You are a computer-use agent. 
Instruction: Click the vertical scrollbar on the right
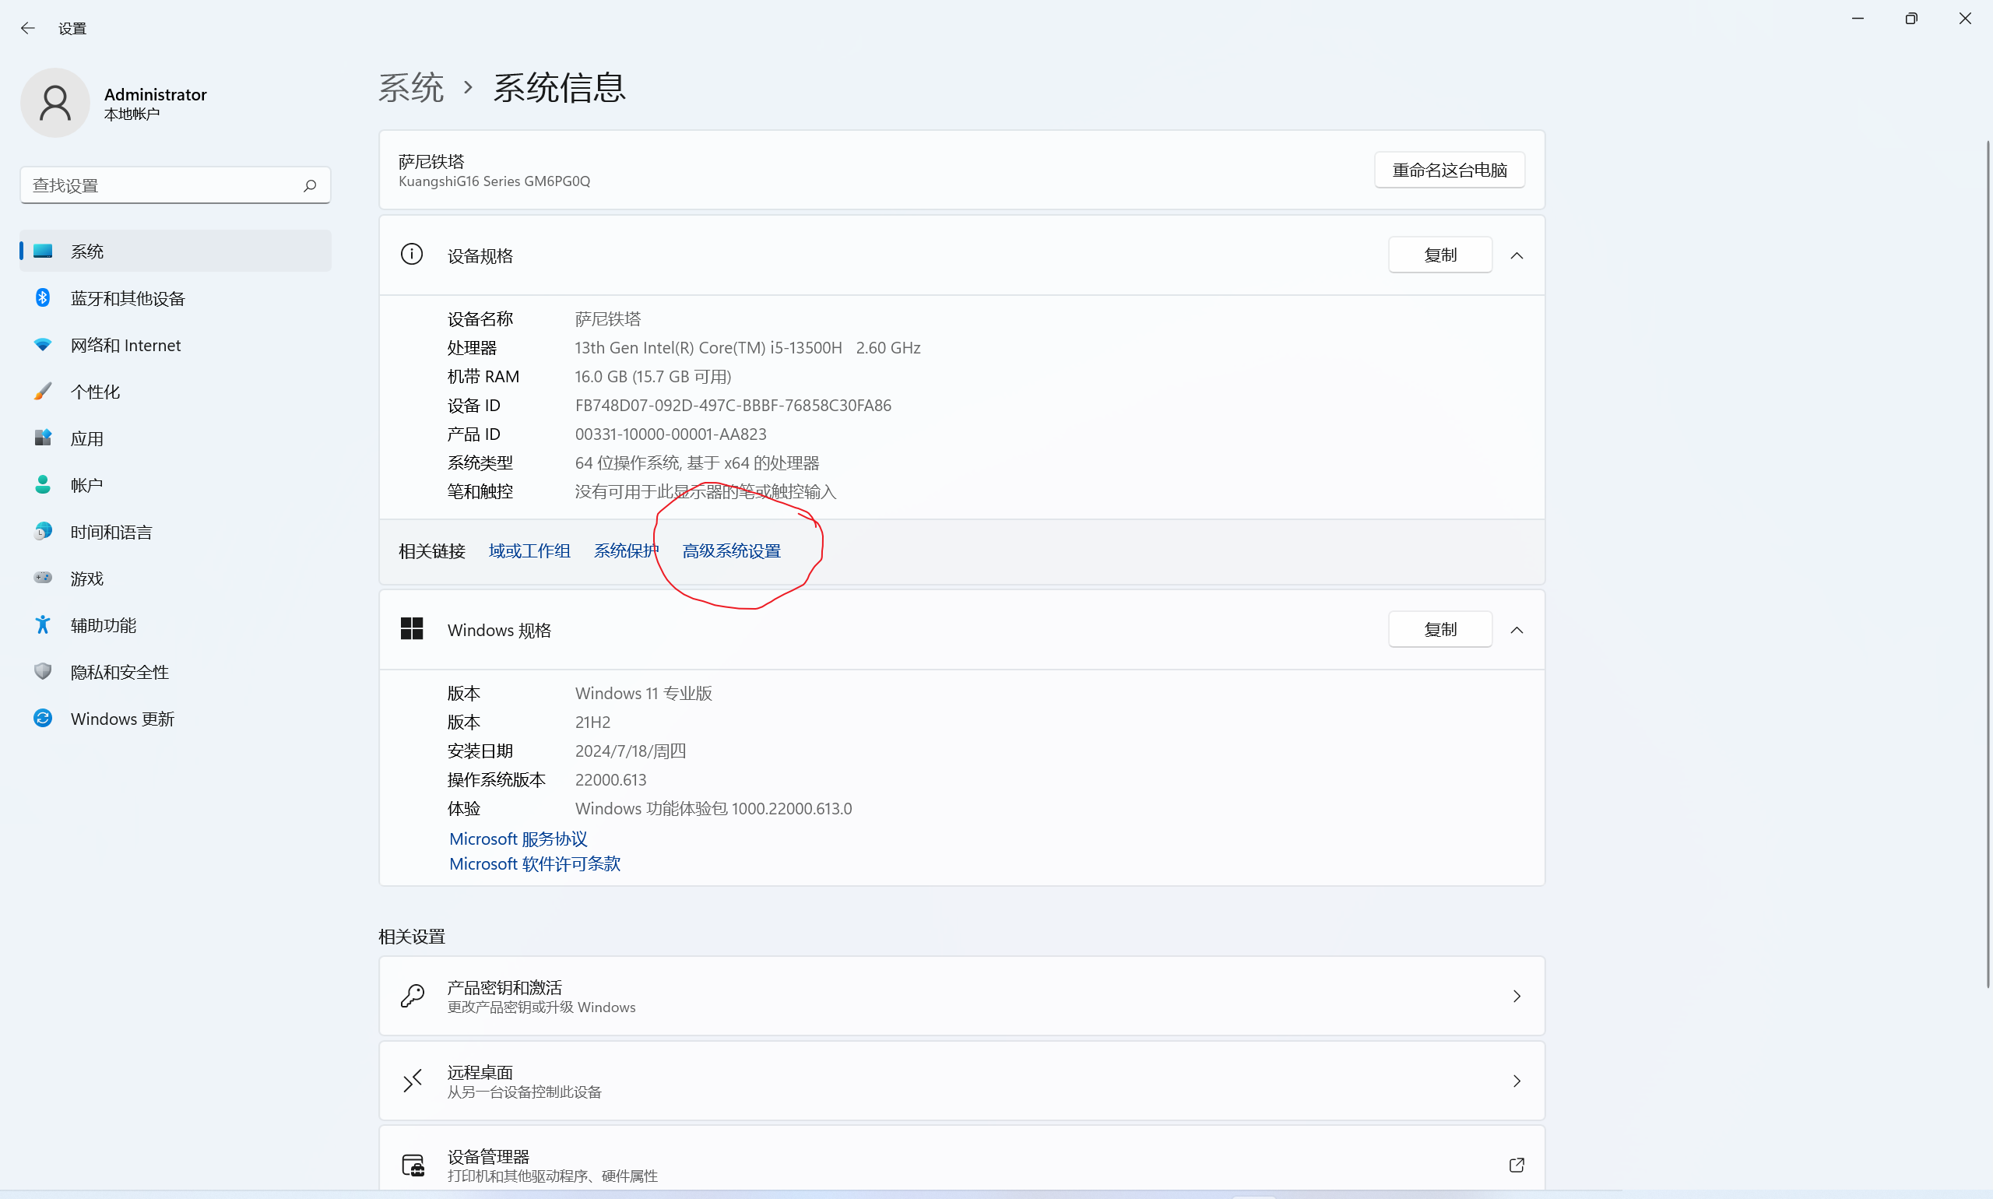pos(1988,563)
